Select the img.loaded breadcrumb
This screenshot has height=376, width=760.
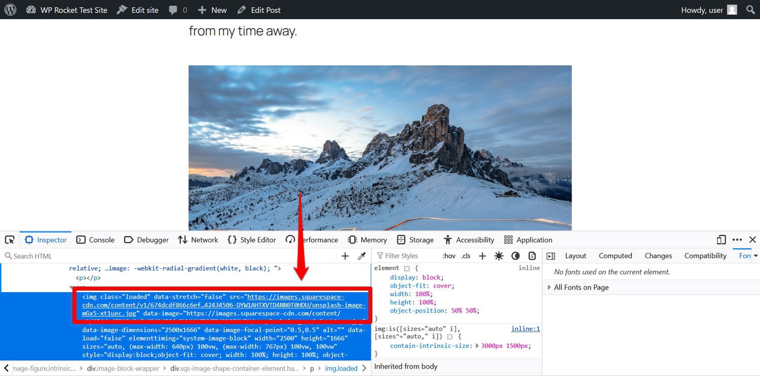point(341,368)
